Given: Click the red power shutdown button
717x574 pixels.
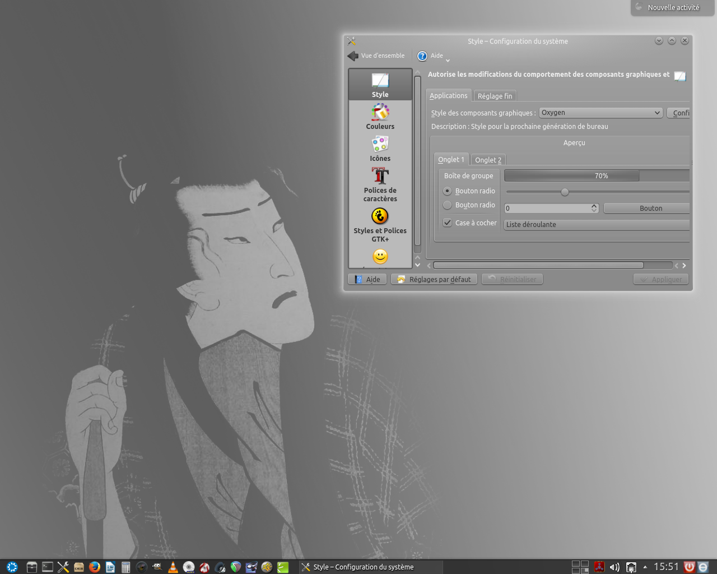Looking at the screenshot, I should coord(690,567).
